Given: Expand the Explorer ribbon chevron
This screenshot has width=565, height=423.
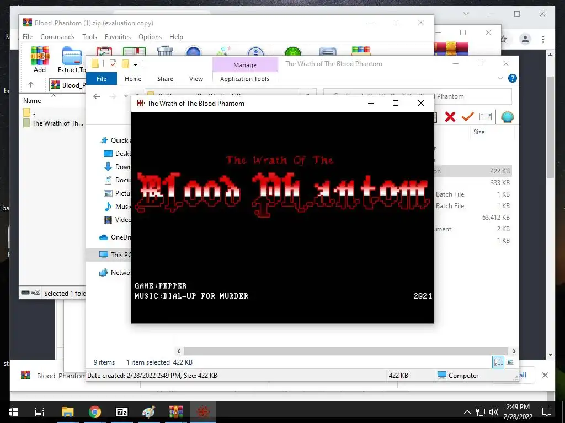Looking at the screenshot, I should [x=500, y=78].
